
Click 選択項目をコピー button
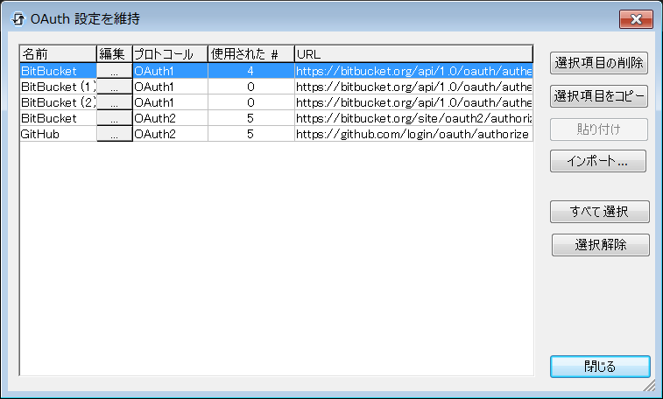tap(599, 96)
